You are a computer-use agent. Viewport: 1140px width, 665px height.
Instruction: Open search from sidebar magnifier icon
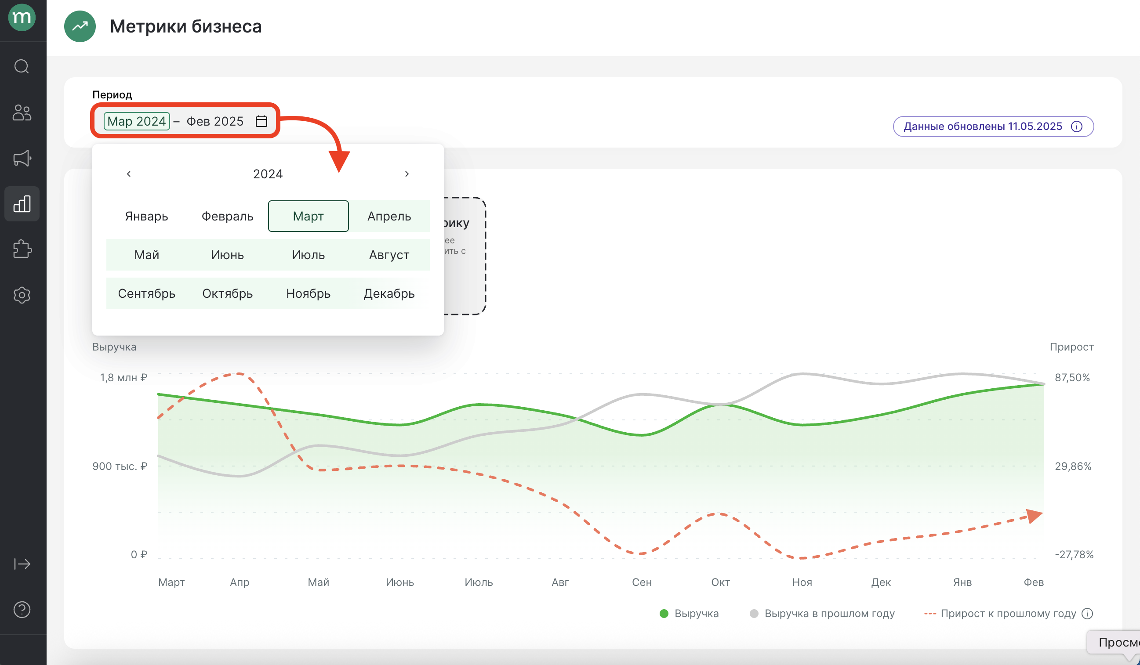click(x=22, y=66)
